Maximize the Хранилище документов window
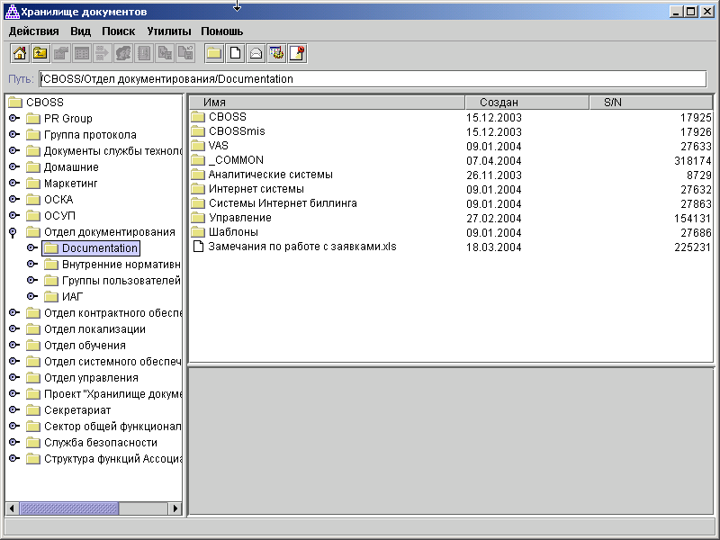Viewport: 720px width, 540px height. click(x=690, y=12)
